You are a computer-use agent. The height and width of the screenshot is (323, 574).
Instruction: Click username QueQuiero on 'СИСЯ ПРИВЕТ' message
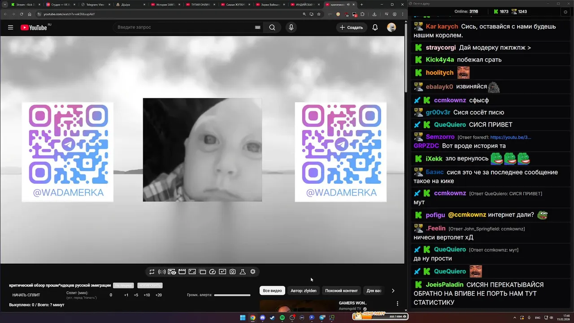[450, 125]
